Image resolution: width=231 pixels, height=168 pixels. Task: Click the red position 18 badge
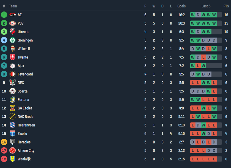4,159
